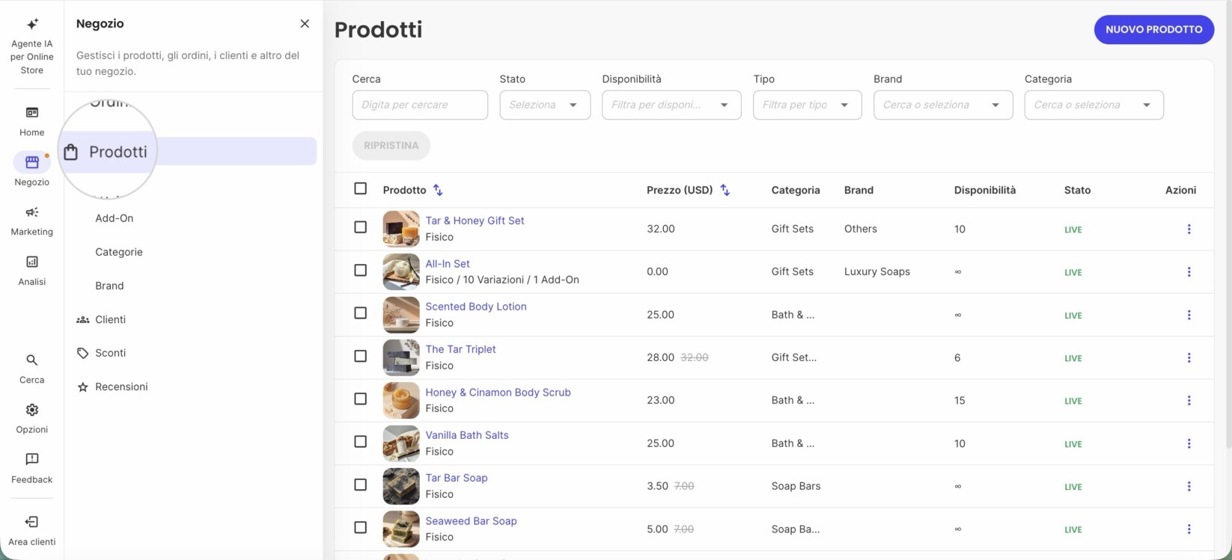Tick the select-all products checkbox

coord(361,188)
